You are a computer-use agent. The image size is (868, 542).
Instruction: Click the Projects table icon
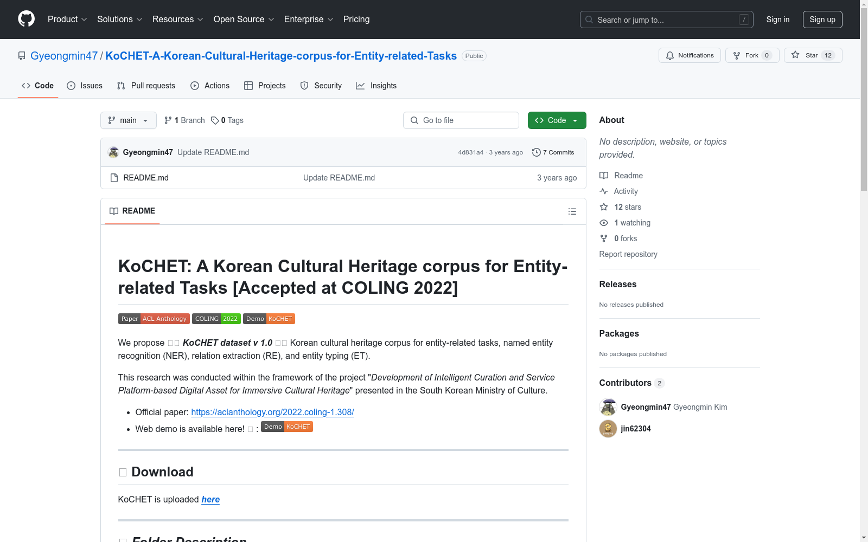[x=248, y=86]
